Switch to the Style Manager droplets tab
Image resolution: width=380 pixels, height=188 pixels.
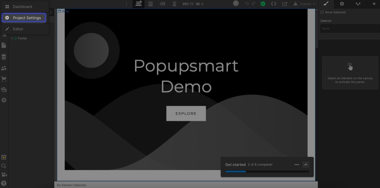click(358, 4)
